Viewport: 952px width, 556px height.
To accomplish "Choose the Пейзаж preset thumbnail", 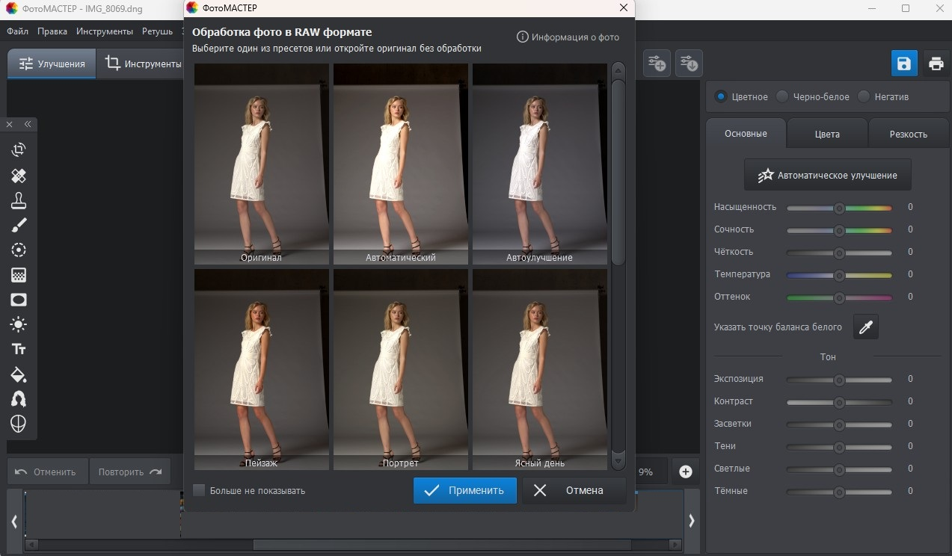I will [262, 369].
